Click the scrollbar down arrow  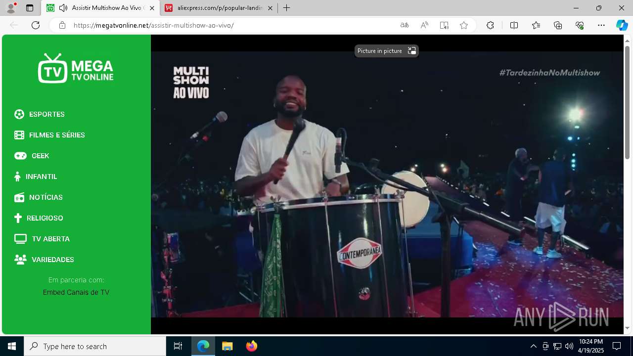[x=627, y=328]
